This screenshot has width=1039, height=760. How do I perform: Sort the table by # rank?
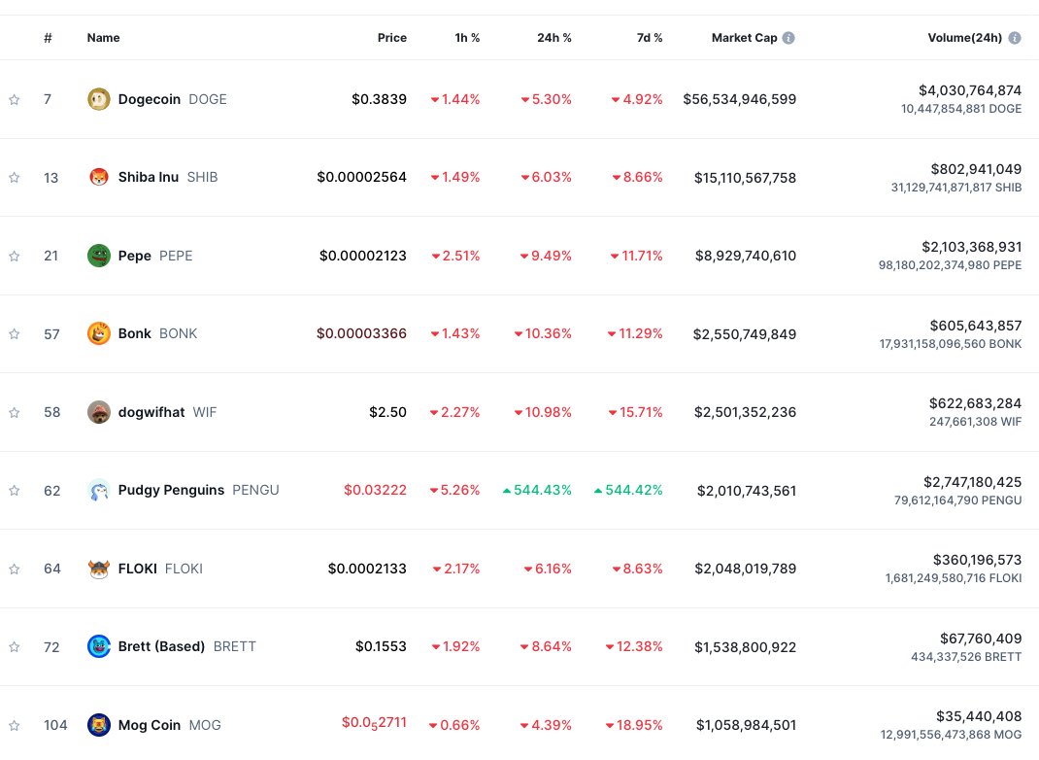pos(48,38)
